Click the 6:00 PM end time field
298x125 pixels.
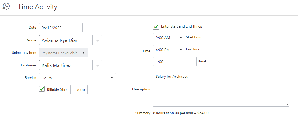tap(165, 50)
